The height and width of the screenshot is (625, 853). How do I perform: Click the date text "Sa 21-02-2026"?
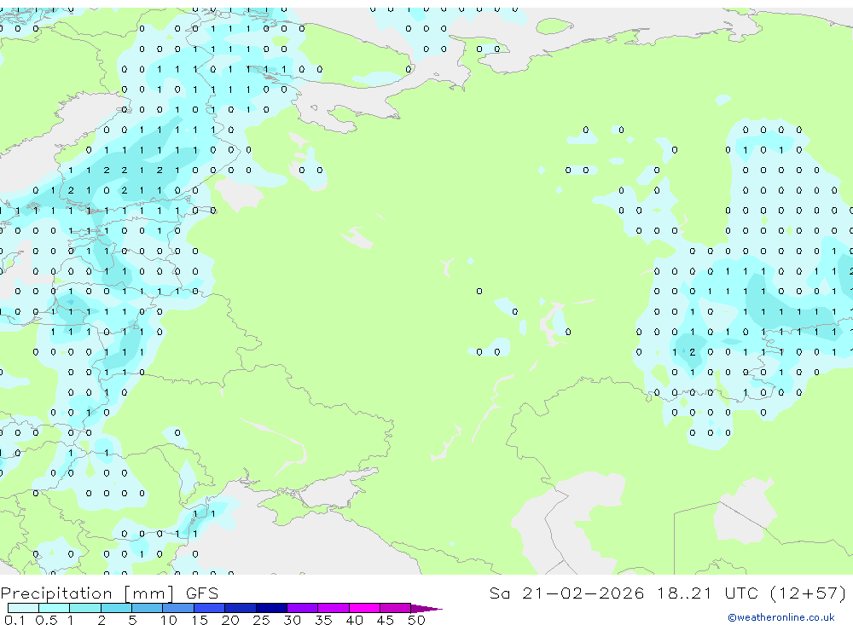[x=567, y=593]
